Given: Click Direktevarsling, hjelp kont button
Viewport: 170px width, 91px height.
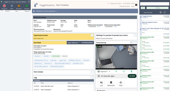Looking at the screenshot, I should (x=57, y=67).
